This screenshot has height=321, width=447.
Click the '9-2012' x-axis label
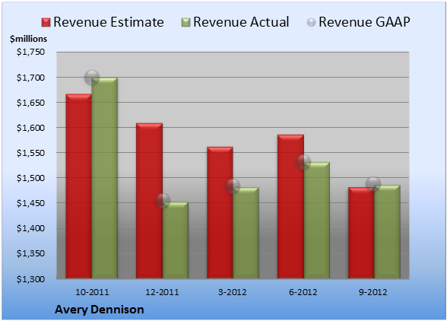click(x=373, y=292)
